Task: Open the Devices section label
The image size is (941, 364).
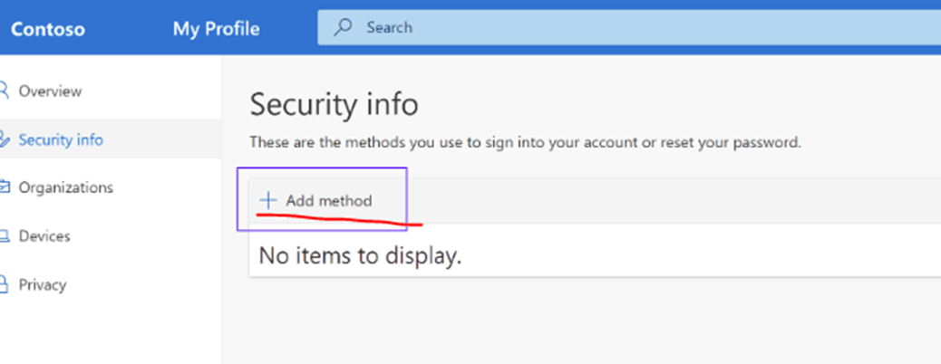Action: click(44, 236)
